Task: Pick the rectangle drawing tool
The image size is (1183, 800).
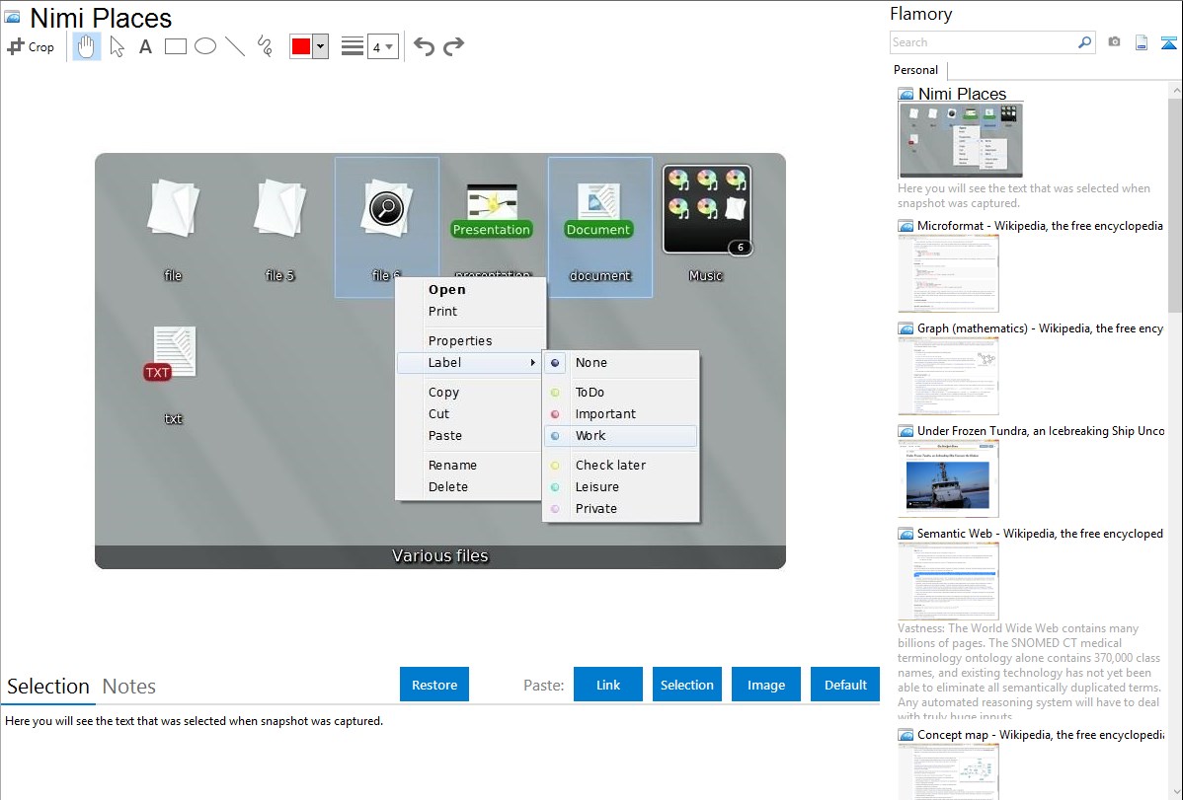Action: coord(176,46)
